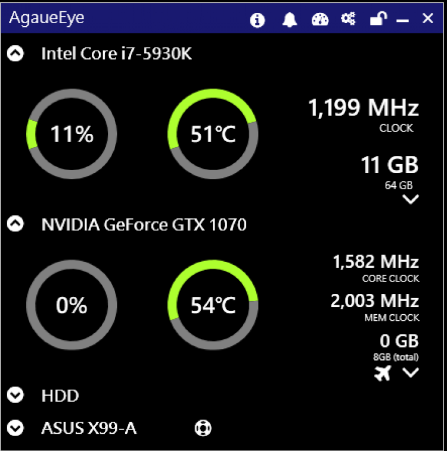Open the gauge dashboard icon
The image size is (447, 451).
pos(320,20)
